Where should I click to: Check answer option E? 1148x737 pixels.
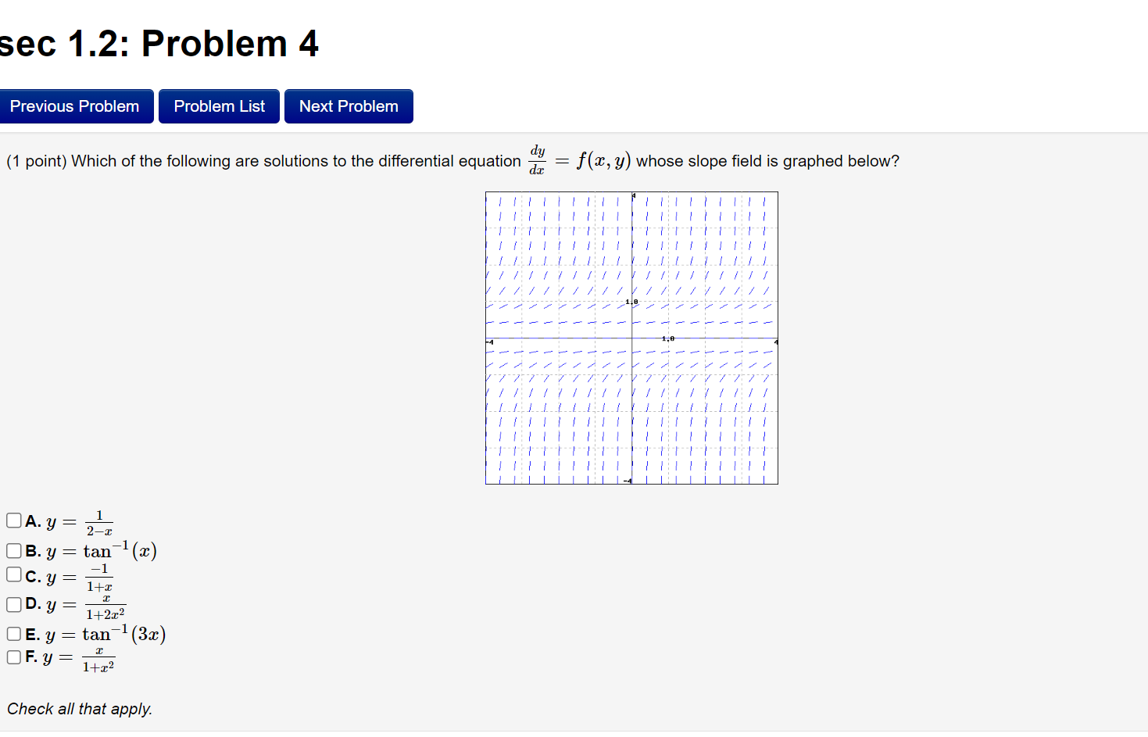pos(13,633)
